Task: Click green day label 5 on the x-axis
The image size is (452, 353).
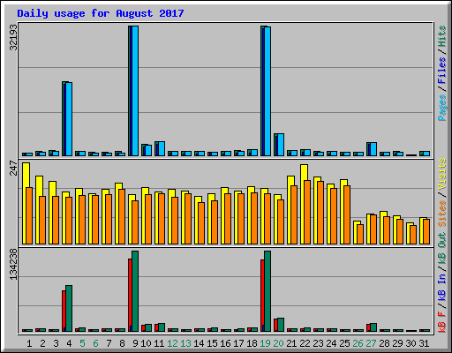Action: pyautogui.click(x=82, y=343)
